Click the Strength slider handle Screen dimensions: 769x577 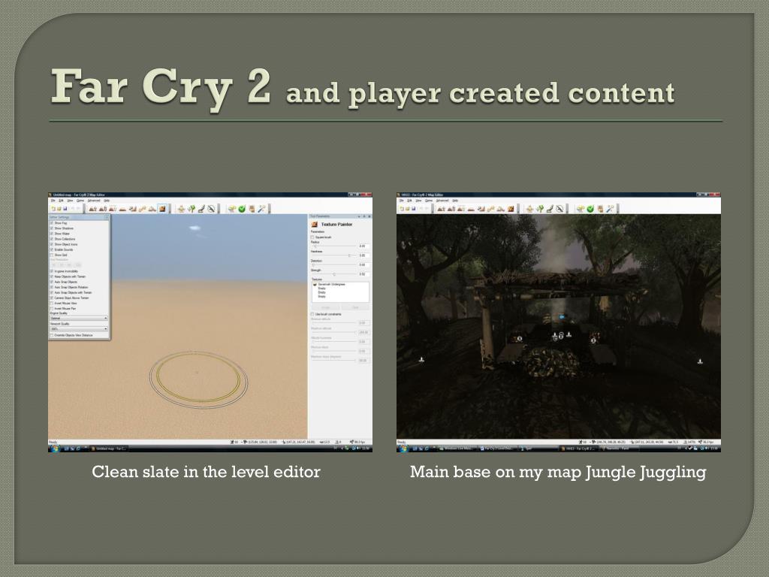334,274
